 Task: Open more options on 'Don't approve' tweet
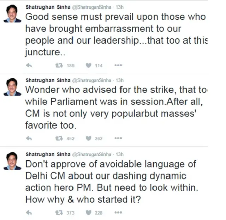point(118,212)
